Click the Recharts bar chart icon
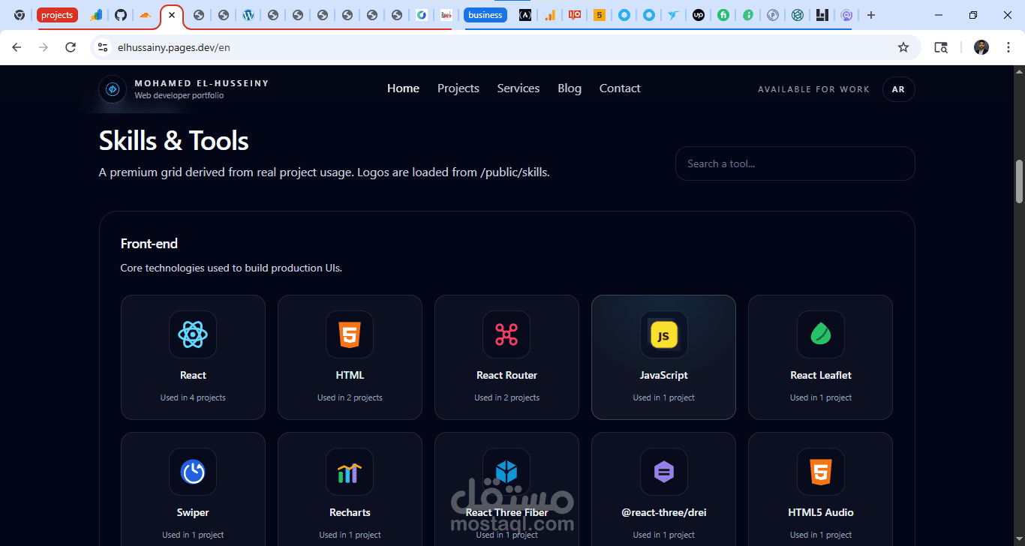 350,472
